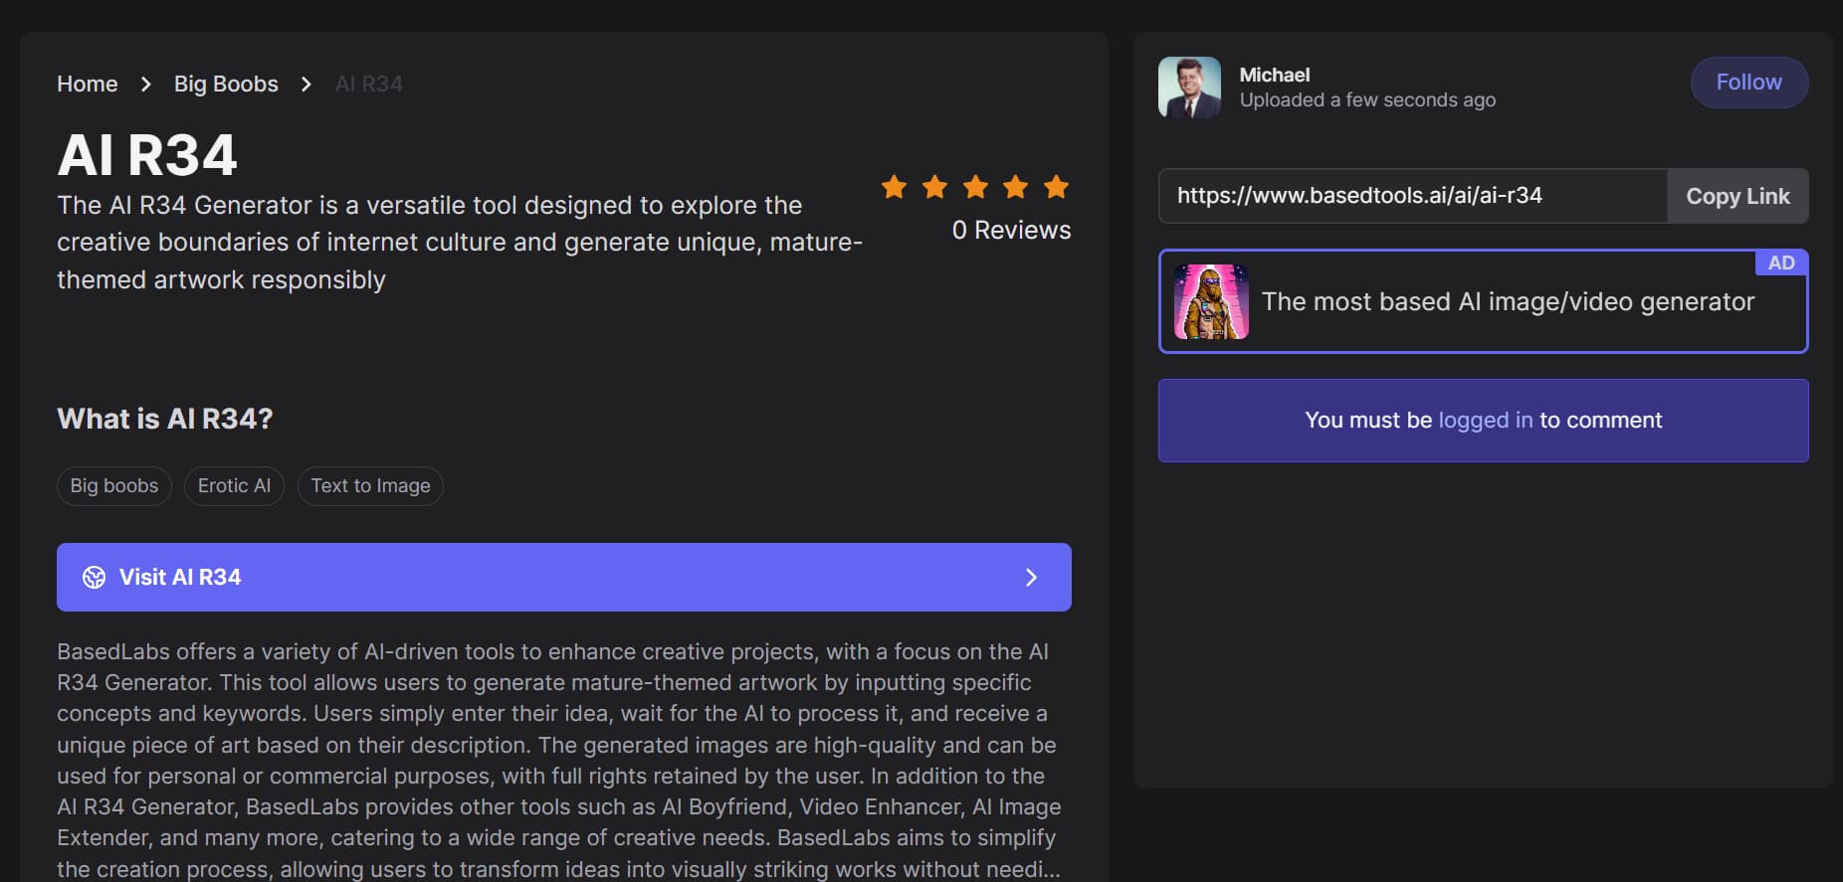Copy the page link
1843x882 pixels.
[x=1738, y=196]
